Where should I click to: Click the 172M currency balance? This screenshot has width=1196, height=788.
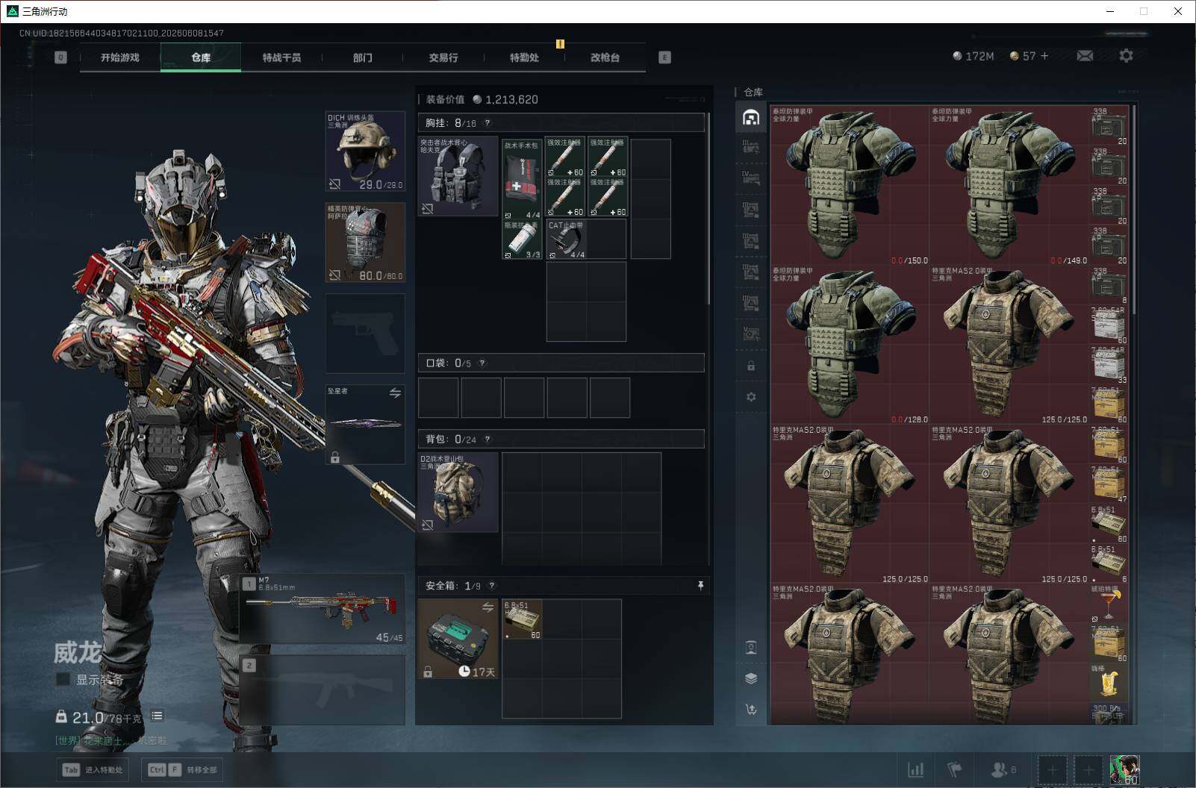coord(974,56)
